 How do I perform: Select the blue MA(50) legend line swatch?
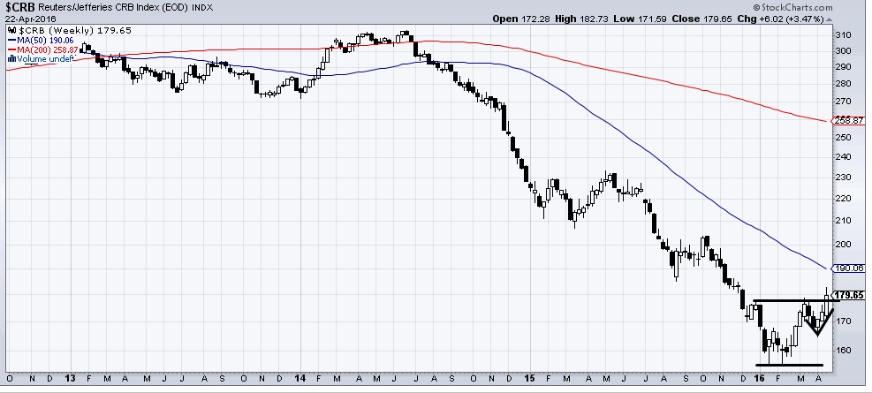click(x=12, y=40)
